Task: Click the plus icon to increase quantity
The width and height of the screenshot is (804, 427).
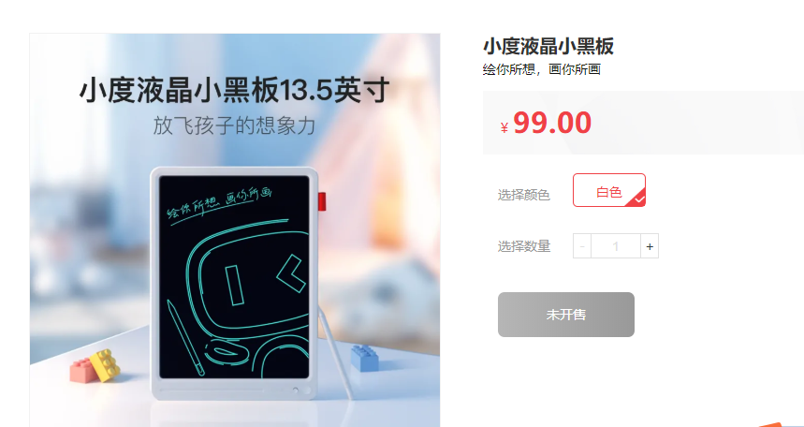Action: pos(650,246)
